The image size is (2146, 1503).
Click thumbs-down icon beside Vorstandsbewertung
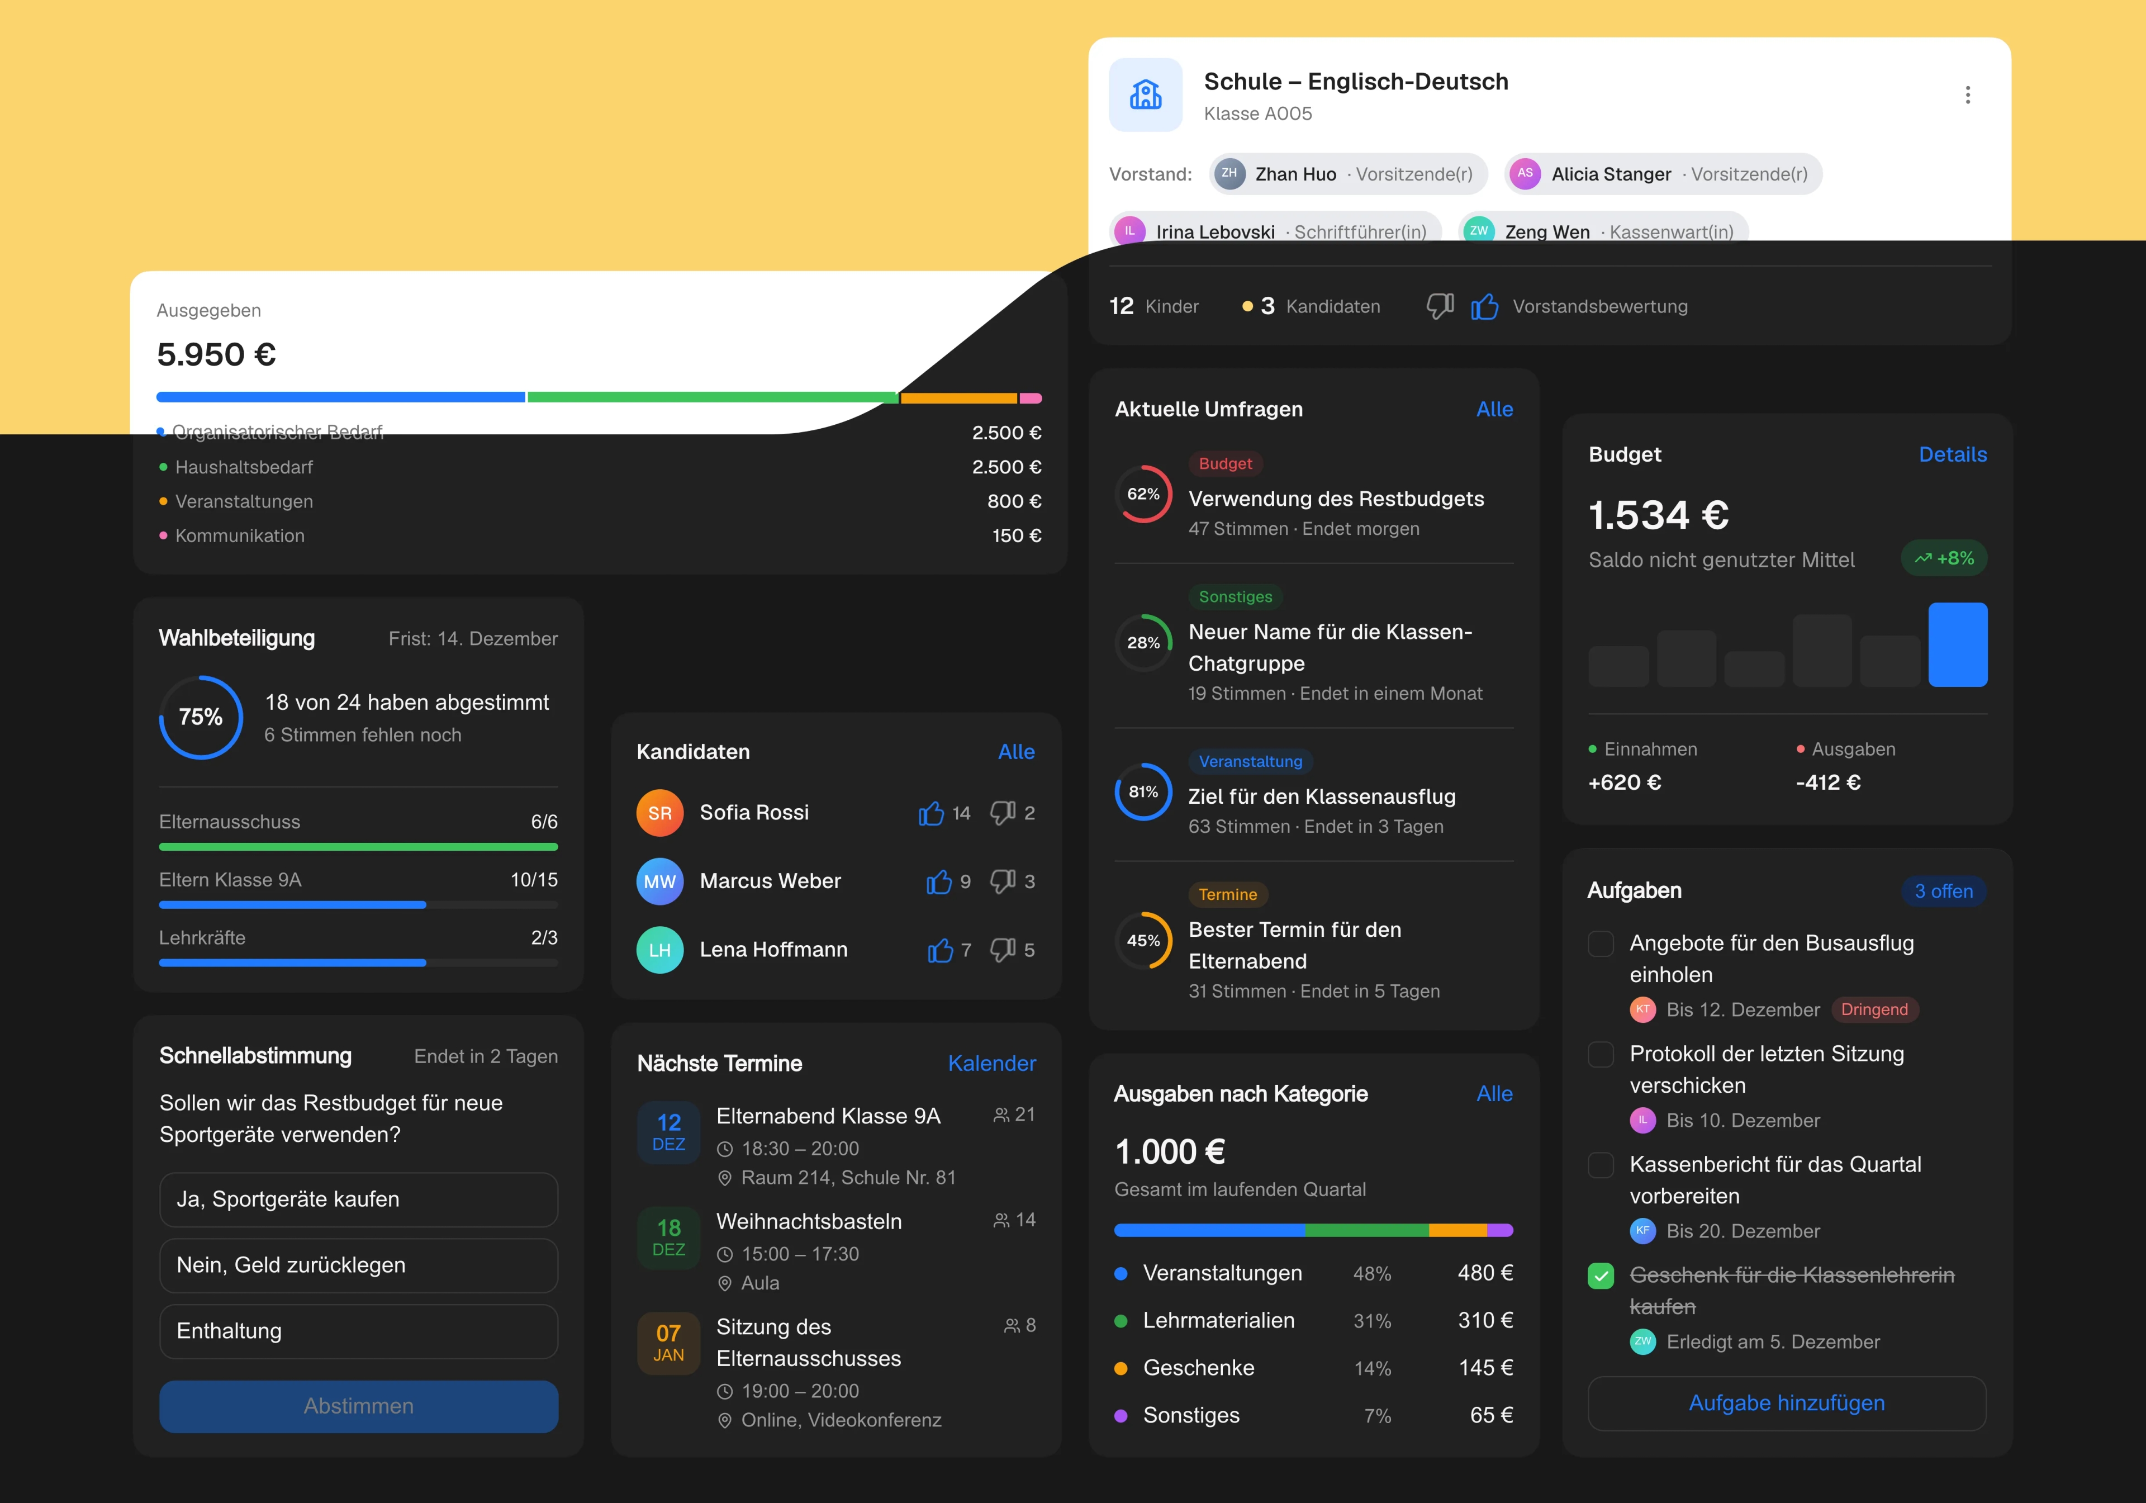tap(1440, 306)
